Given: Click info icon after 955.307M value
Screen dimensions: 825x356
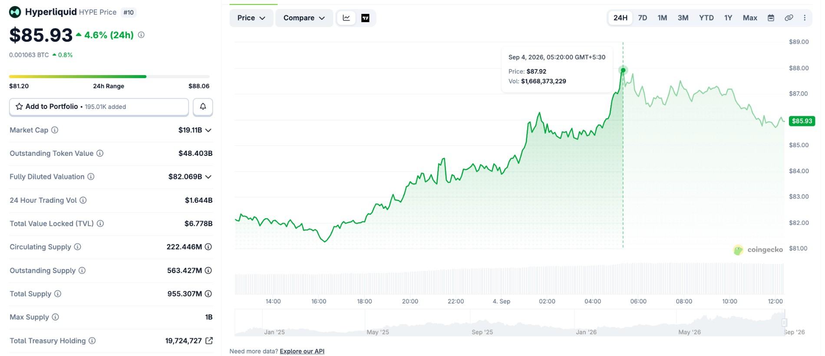Looking at the screenshot, I should pos(208,293).
